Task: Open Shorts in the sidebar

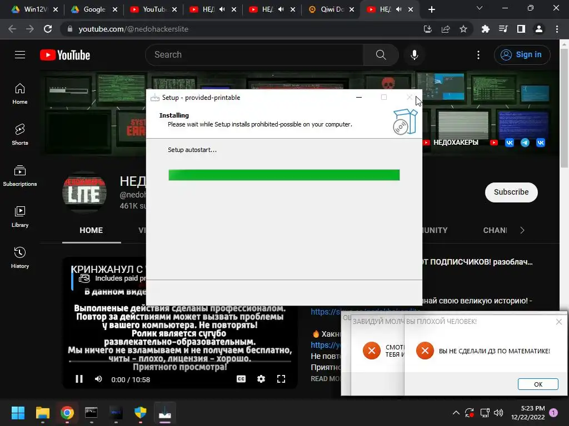Action: (20, 134)
